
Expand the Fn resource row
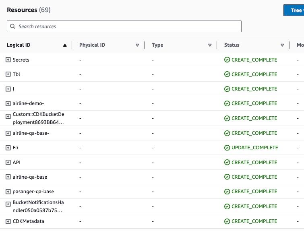pyautogui.click(x=8, y=148)
